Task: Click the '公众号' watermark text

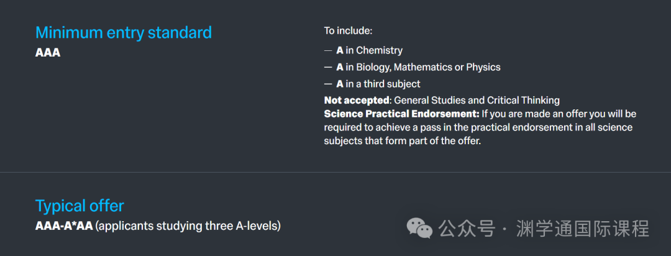Action: click(467, 228)
